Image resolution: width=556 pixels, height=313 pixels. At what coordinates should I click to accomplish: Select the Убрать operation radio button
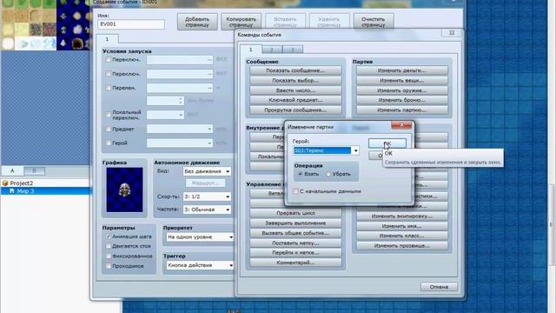(x=328, y=174)
